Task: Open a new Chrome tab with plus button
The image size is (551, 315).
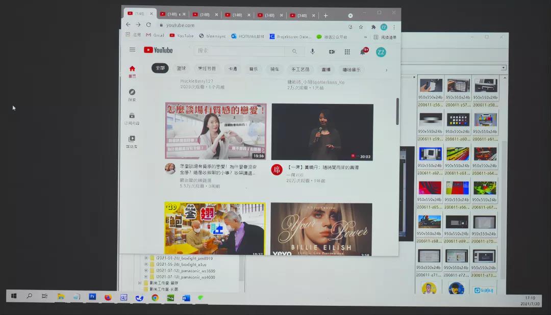Action: click(325, 15)
